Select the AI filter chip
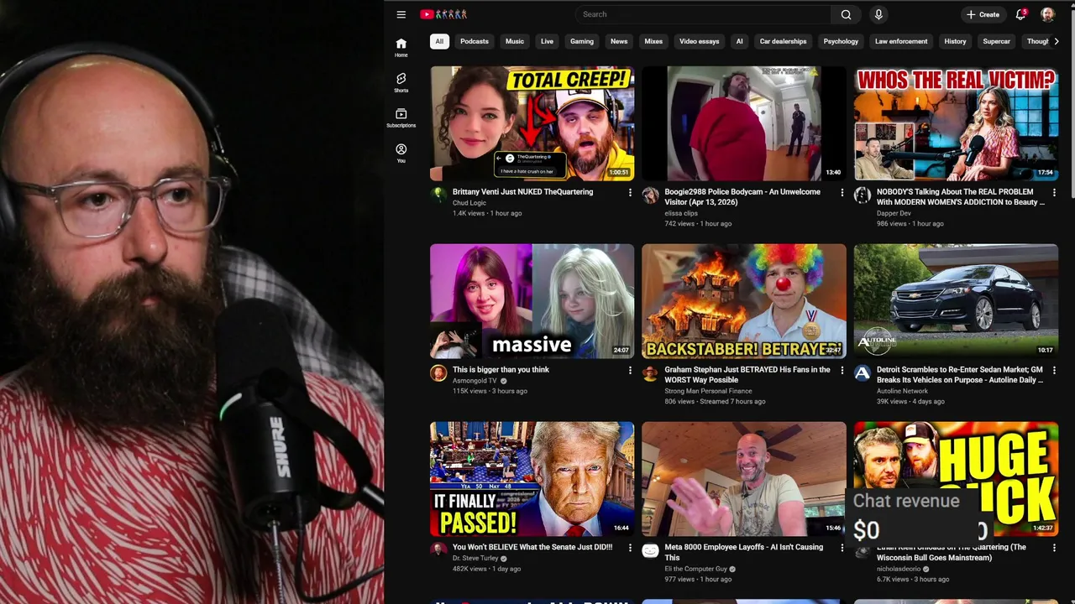 tap(740, 41)
